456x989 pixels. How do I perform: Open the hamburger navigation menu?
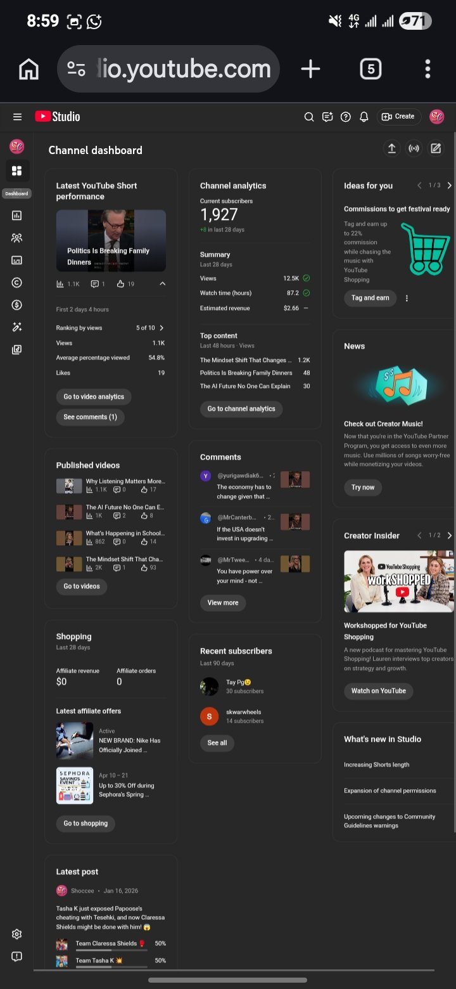(17, 117)
